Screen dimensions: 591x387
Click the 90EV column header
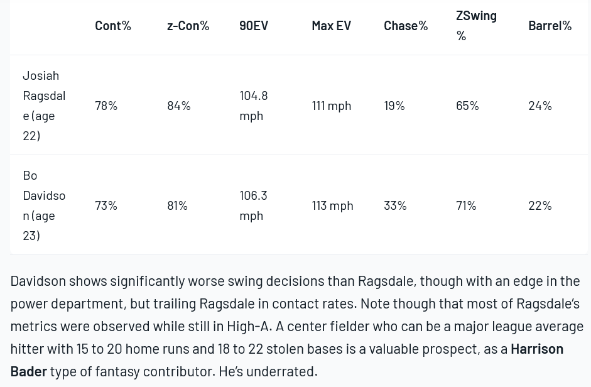pyautogui.click(x=254, y=26)
